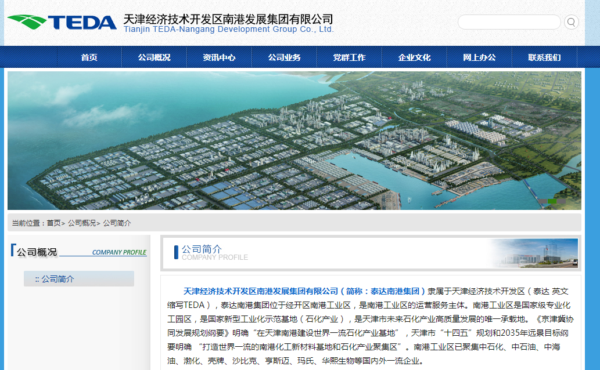The height and width of the screenshot is (370, 600).
Task: Click the TEDA green logo
Action: [x=62, y=23]
